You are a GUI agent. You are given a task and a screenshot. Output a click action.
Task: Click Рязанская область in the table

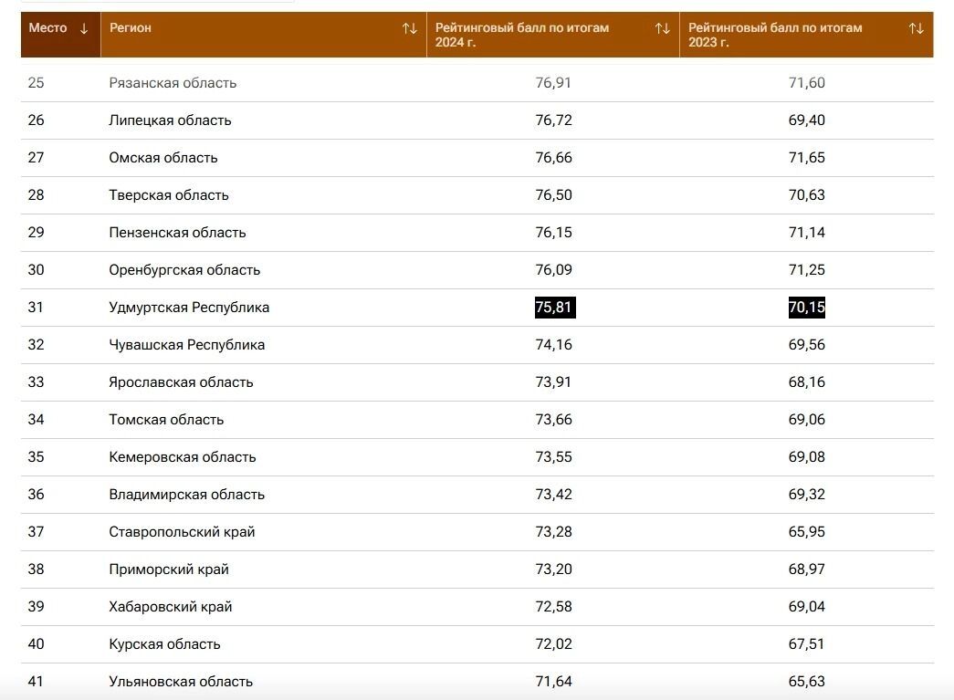(173, 83)
